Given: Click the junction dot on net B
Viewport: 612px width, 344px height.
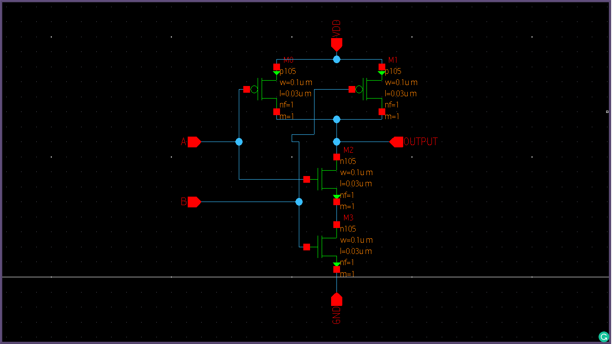Looking at the screenshot, I should (x=299, y=202).
